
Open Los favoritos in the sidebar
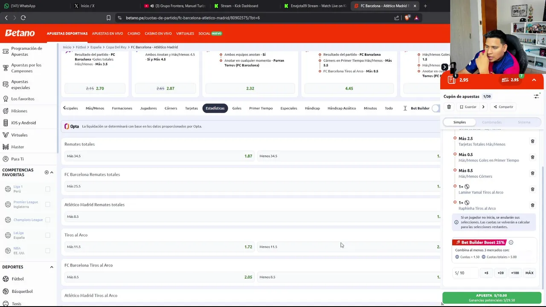[23, 99]
